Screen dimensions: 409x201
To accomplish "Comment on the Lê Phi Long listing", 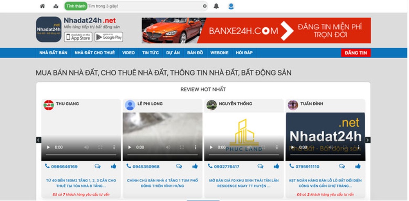I will point(179,166).
